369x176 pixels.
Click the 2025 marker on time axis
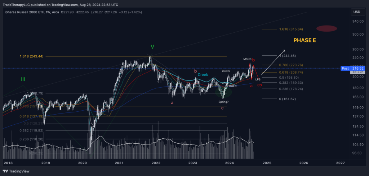click(x=266, y=163)
